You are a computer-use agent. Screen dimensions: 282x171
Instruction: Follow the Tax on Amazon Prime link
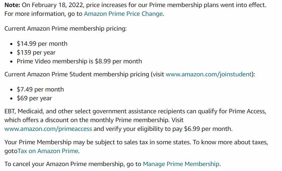tap(48, 151)
